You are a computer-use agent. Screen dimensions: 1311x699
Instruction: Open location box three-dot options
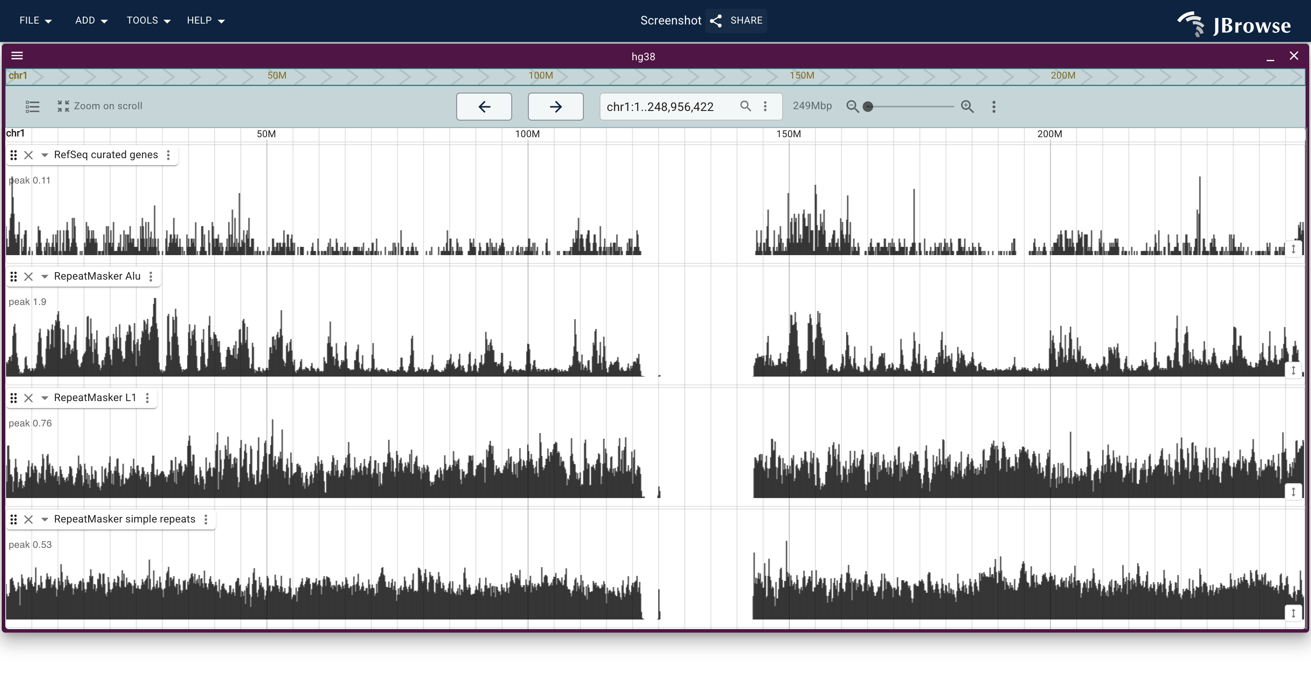[x=765, y=106]
